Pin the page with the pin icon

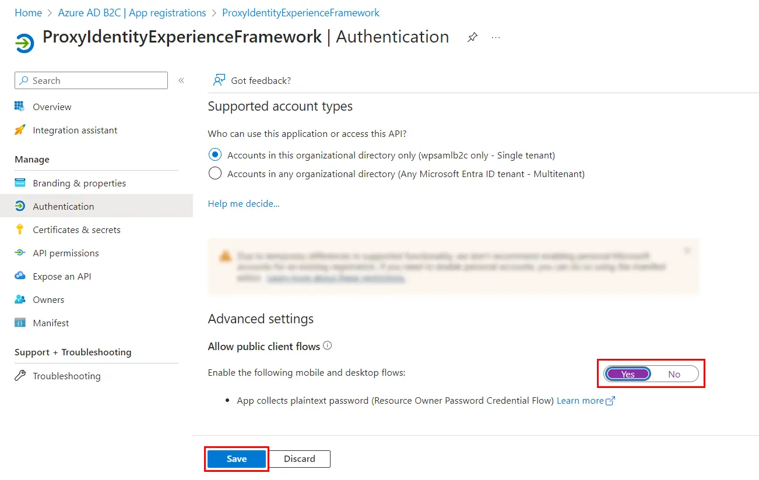click(472, 37)
